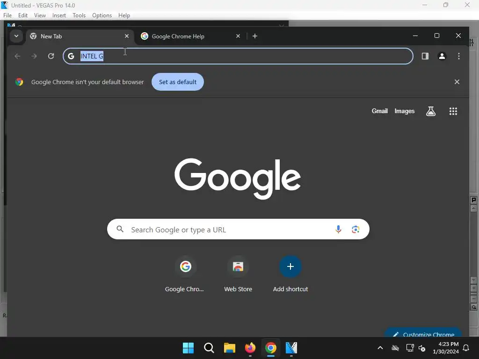Open the clock showing 4:23 PM

point(446,348)
